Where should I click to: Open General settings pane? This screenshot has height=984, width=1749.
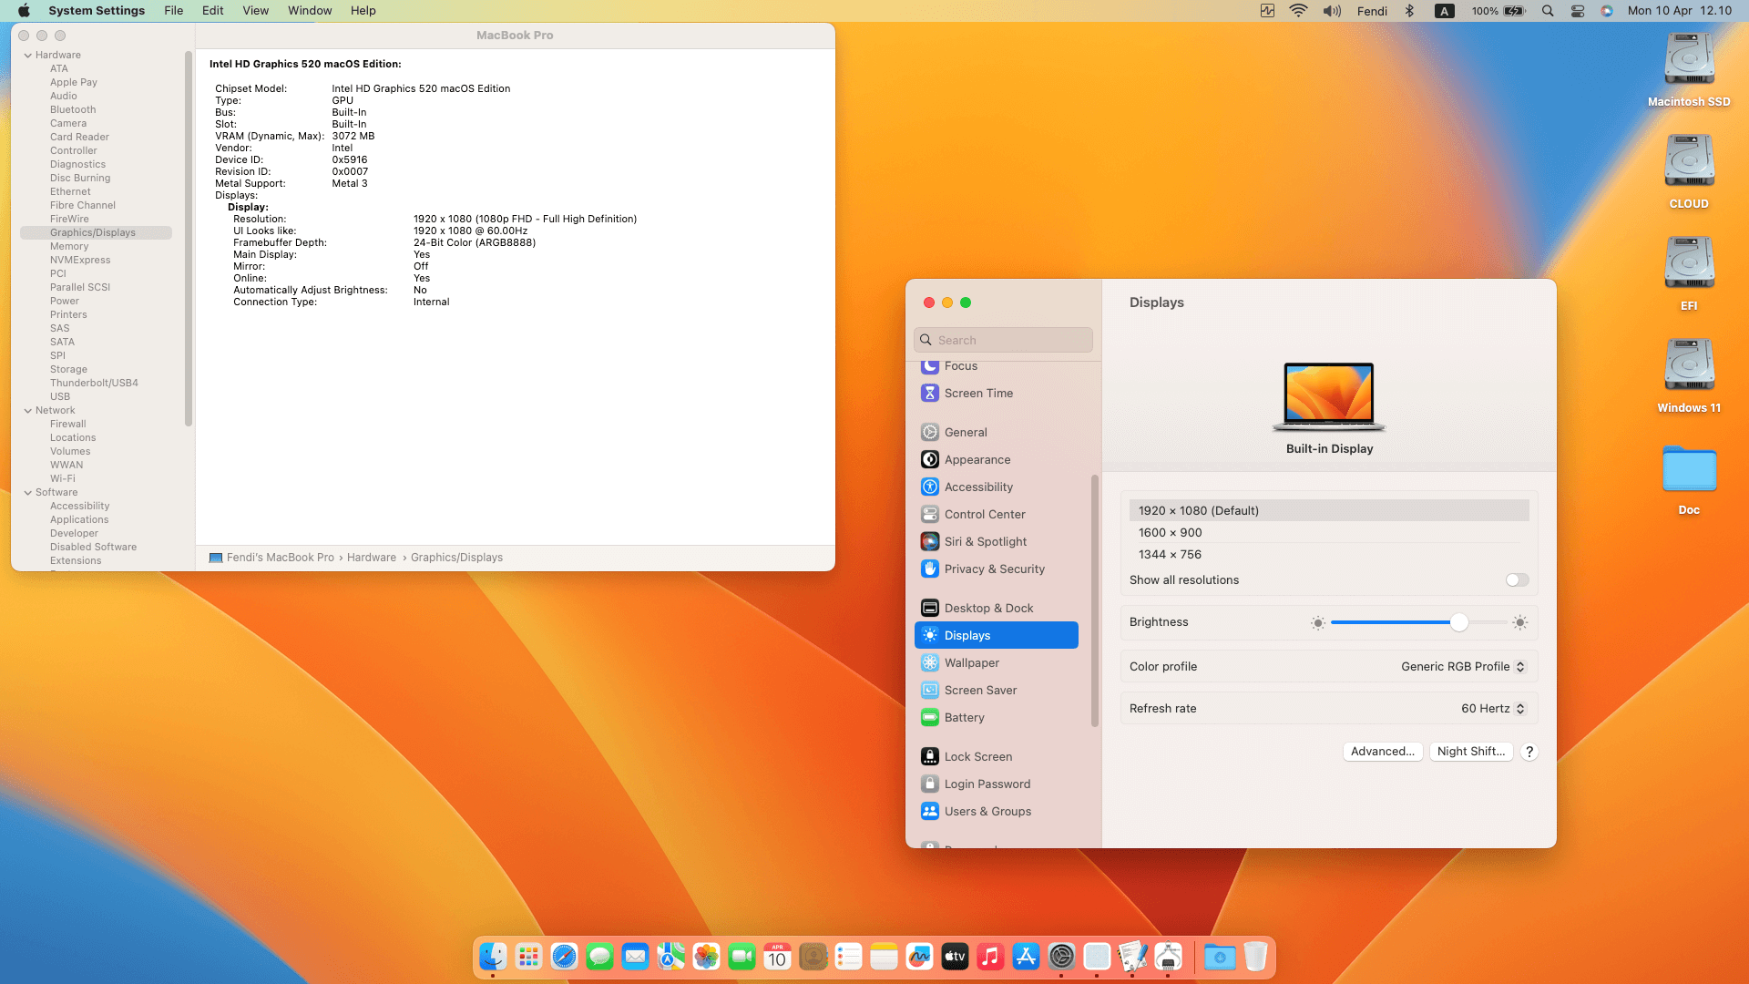tap(996, 433)
